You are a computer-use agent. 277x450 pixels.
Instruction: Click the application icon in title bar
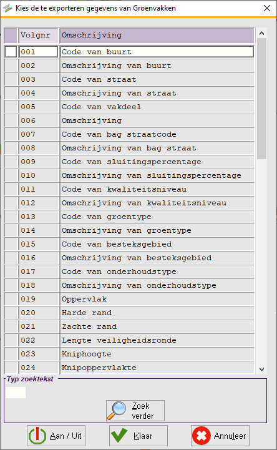click(x=7, y=8)
